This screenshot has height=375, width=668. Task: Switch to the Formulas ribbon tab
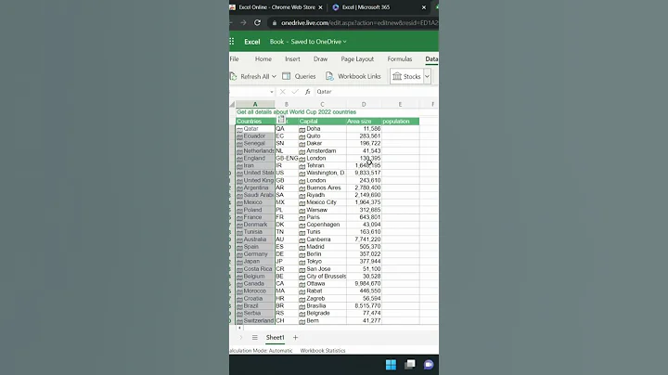(x=400, y=58)
